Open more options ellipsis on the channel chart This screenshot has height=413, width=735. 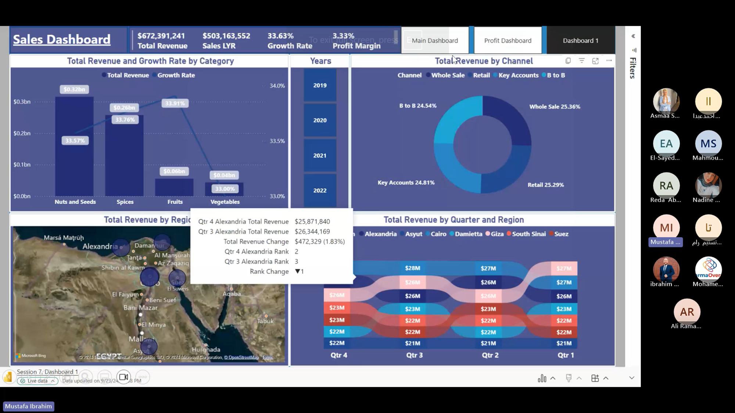click(609, 61)
